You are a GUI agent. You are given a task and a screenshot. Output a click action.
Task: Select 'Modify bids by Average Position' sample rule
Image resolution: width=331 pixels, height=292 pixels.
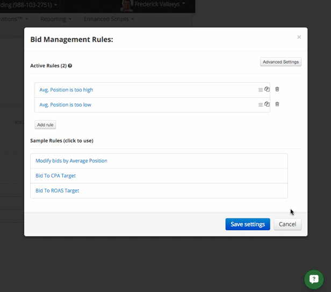coord(71,161)
